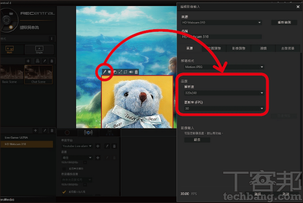Viewport: 303px width, 203px height.
Task: Delete the Youtube Live platform with trash icon
Action: point(114,146)
